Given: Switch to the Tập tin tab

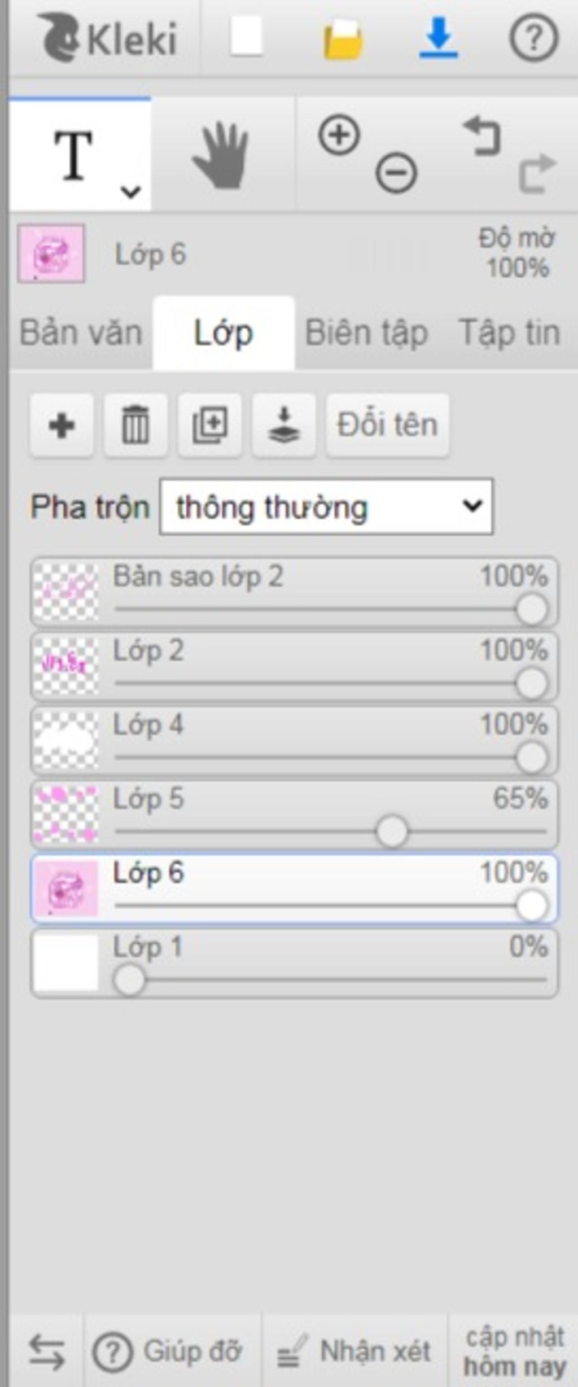Looking at the screenshot, I should [510, 332].
